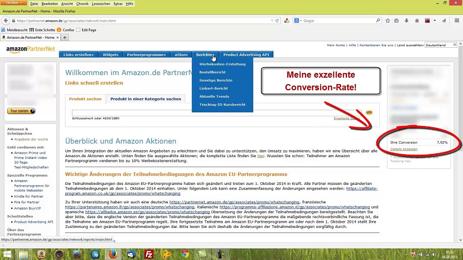Image resolution: width=463 pixels, height=260 pixels.
Task: Open the bookmarks list icon
Action: (x=396, y=21)
